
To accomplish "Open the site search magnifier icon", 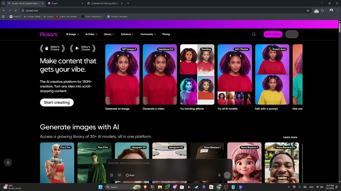I will (x=254, y=34).
